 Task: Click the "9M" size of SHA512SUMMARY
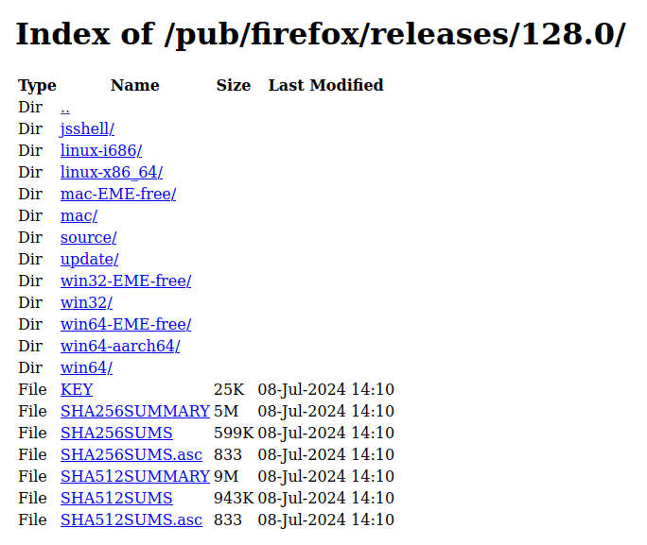click(226, 477)
